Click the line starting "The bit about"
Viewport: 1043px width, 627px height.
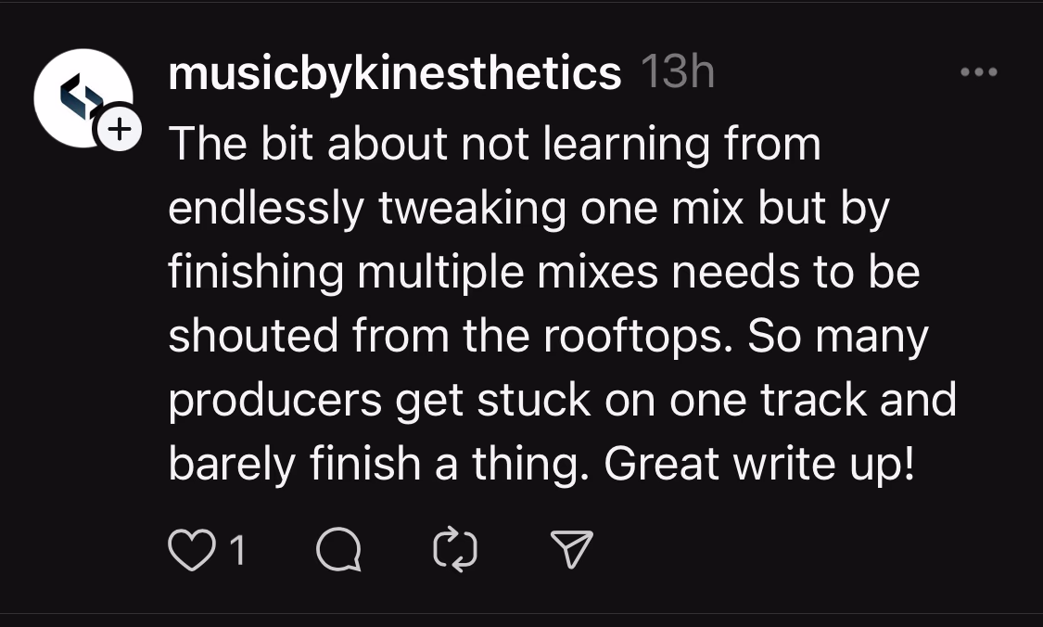[494, 145]
